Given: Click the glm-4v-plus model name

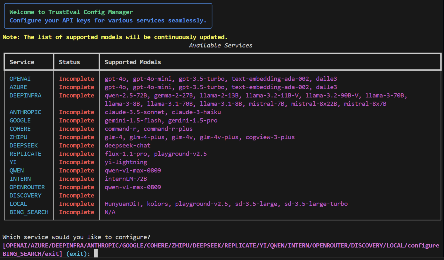Looking at the screenshot, I should 219,137.
